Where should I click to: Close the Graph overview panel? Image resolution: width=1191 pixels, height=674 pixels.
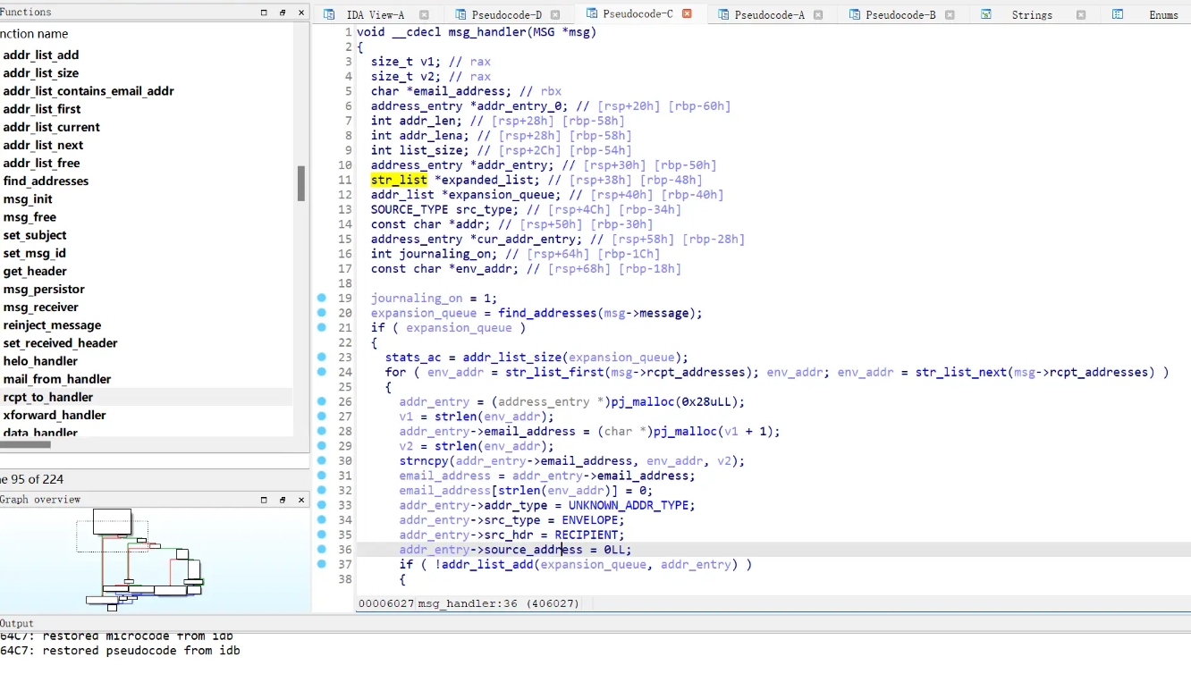(301, 500)
